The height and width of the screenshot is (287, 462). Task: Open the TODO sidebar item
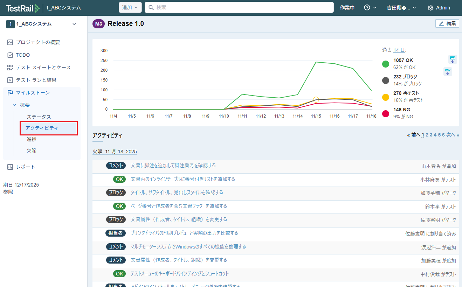(x=23, y=55)
